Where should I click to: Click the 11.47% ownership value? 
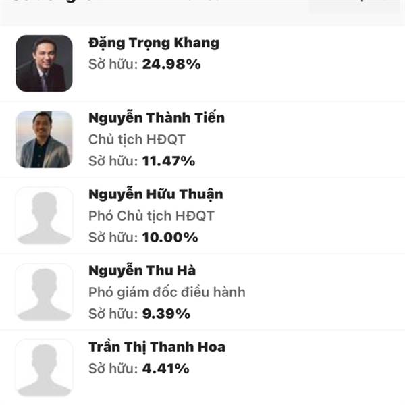(x=169, y=161)
